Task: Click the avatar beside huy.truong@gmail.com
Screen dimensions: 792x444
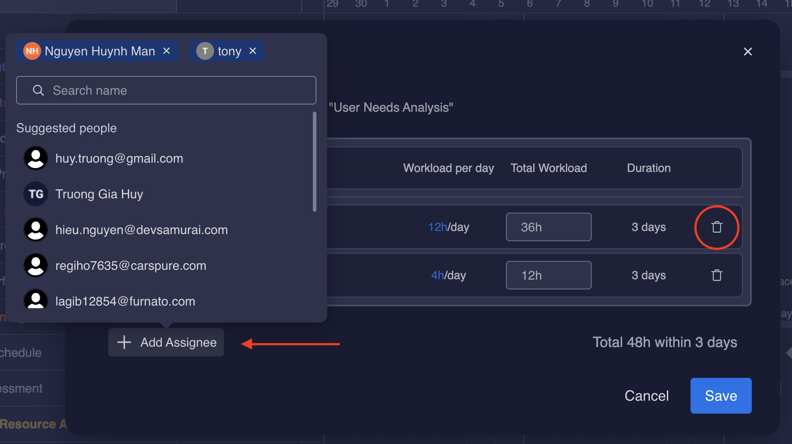Action: click(x=36, y=158)
